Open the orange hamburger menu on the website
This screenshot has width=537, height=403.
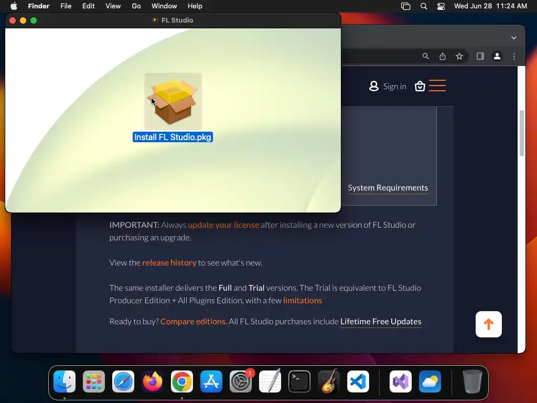pyautogui.click(x=437, y=86)
